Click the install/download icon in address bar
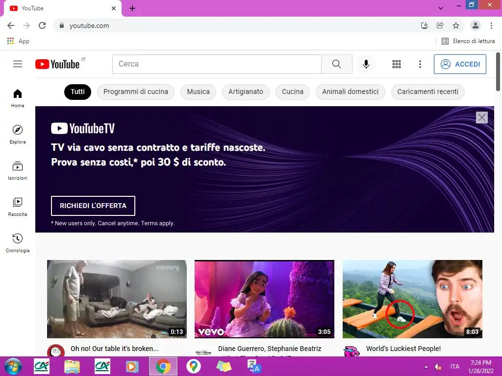502x376 pixels. (424, 25)
